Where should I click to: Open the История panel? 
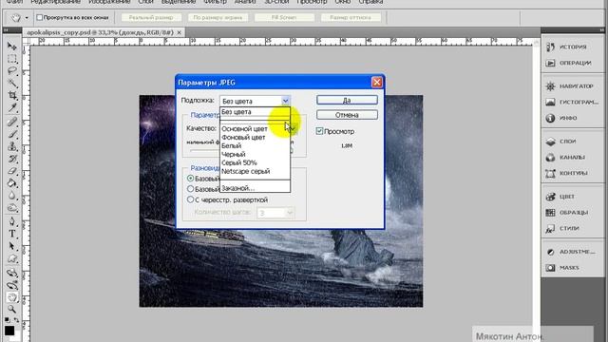pyautogui.click(x=572, y=47)
